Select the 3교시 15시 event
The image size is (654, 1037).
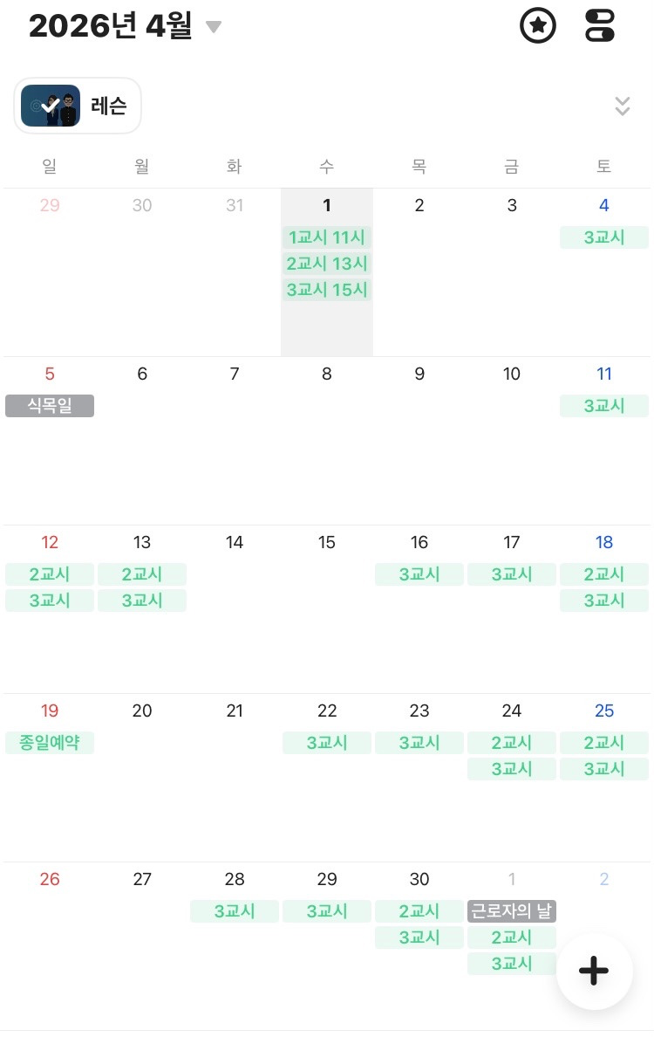click(x=327, y=290)
